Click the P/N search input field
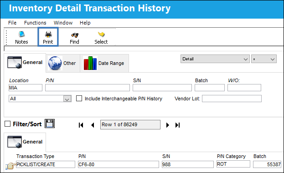The width and height of the screenshot is (284, 173). (88, 88)
